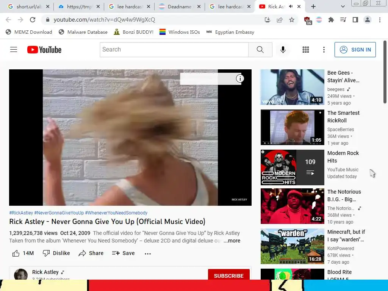
Task: Open the Minecraft warden video thumbnail
Action: tap(292, 246)
